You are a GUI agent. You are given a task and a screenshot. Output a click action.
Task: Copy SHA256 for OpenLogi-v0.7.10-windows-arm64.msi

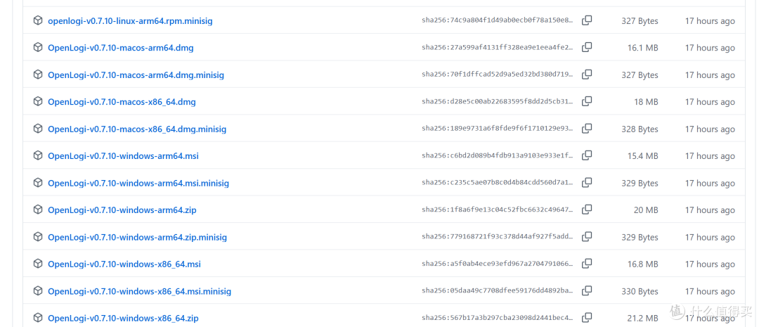point(587,155)
